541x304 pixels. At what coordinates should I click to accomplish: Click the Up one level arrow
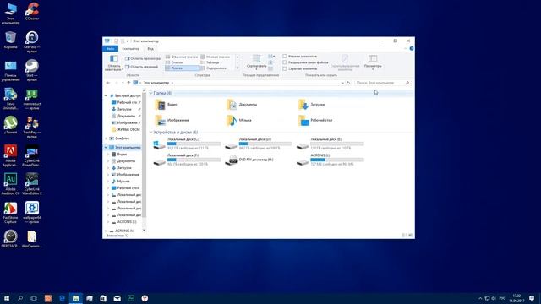(x=128, y=83)
